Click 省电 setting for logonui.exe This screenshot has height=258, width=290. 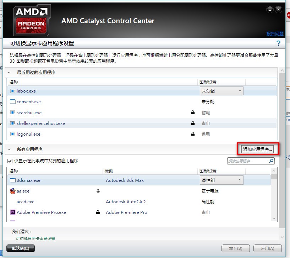coord(206,134)
